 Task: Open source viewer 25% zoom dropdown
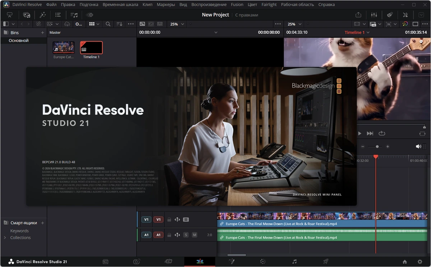(177, 24)
